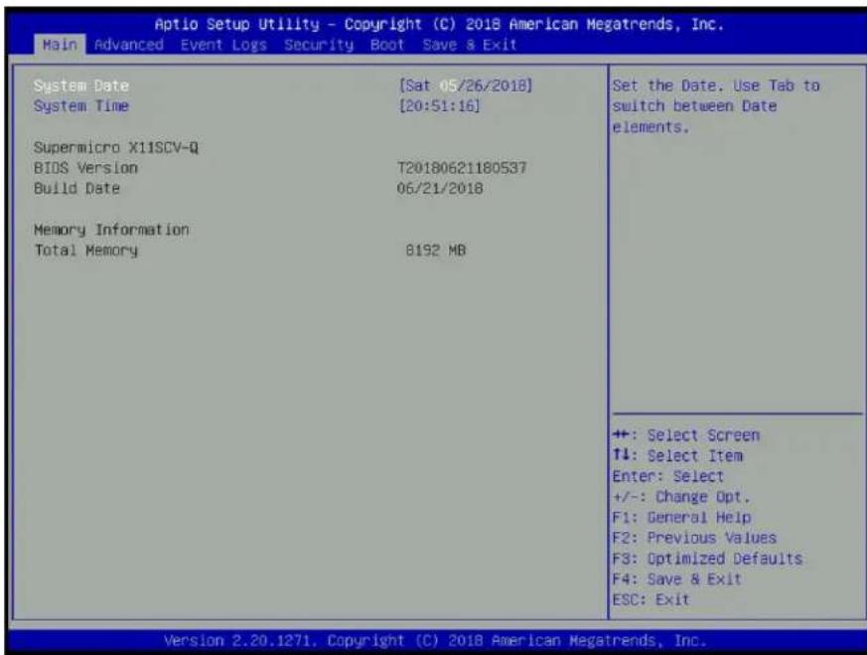
Task: Click the Supermicro X11SCV-Q board name
Action: click(116, 148)
